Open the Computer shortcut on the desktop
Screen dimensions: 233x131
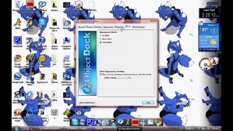[67, 43]
